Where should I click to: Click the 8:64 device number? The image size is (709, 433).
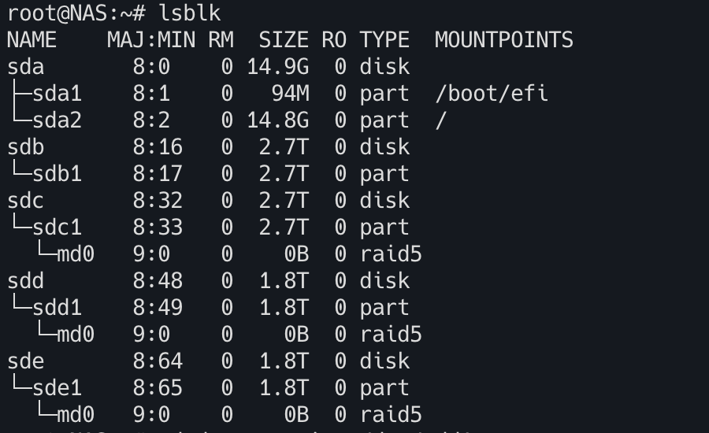(x=158, y=361)
